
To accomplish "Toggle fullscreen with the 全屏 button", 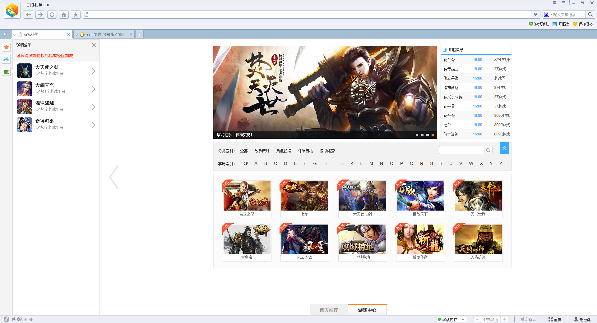I will pyautogui.click(x=555, y=319).
